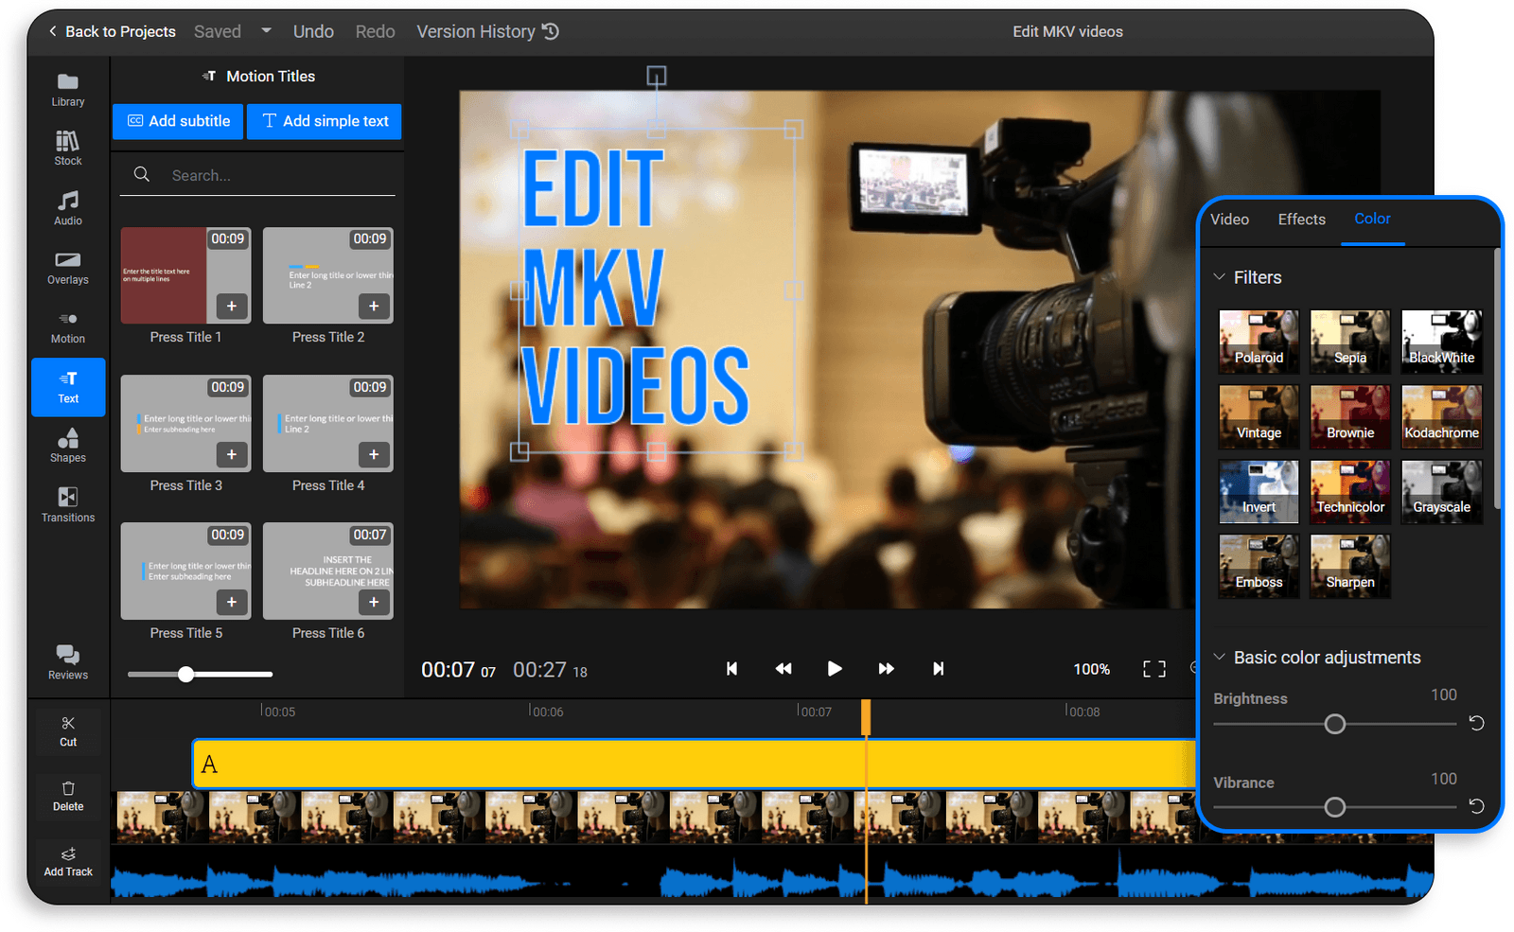Open the Library panel

click(67, 90)
